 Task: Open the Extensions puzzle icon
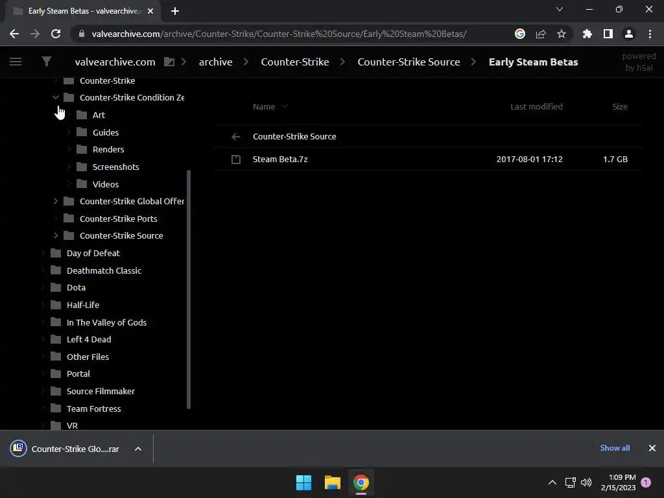tap(587, 34)
